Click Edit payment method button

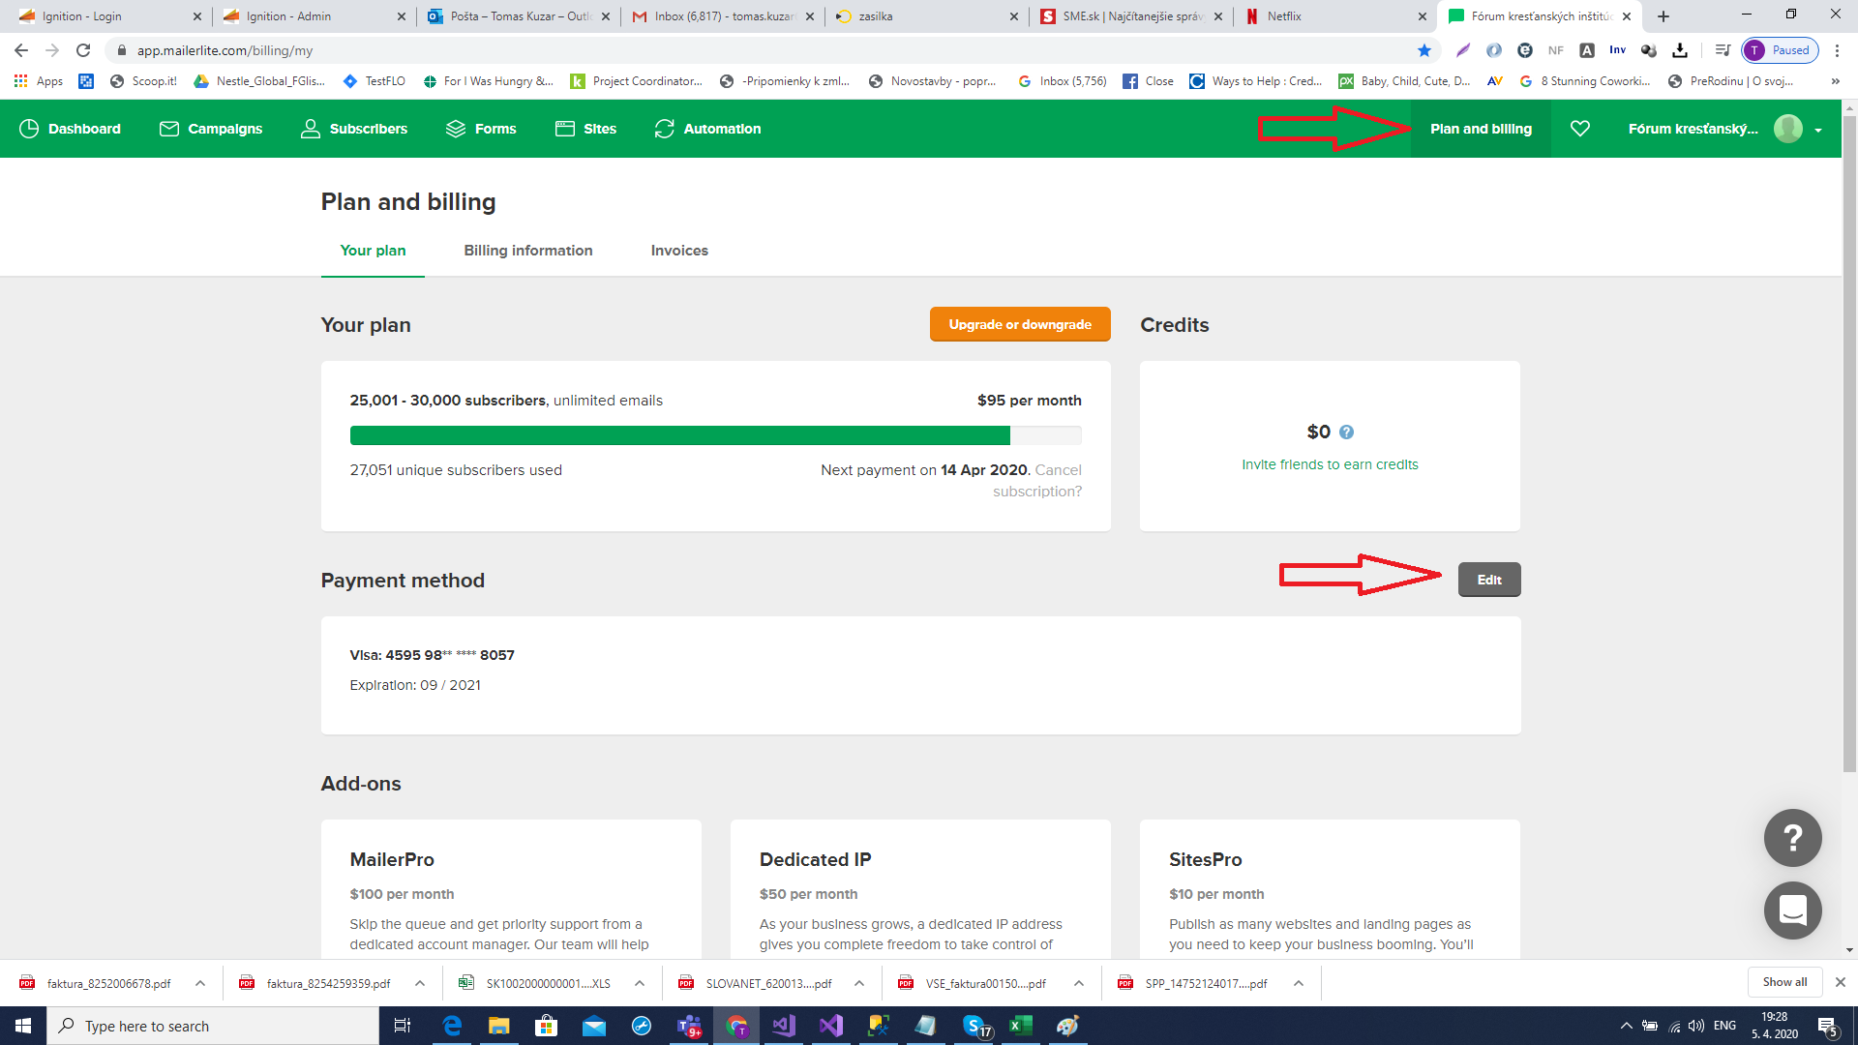(1488, 580)
